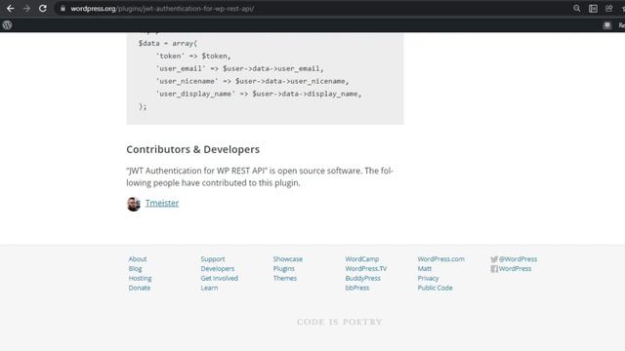Open the Learn footer link

[x=209, y=288]
